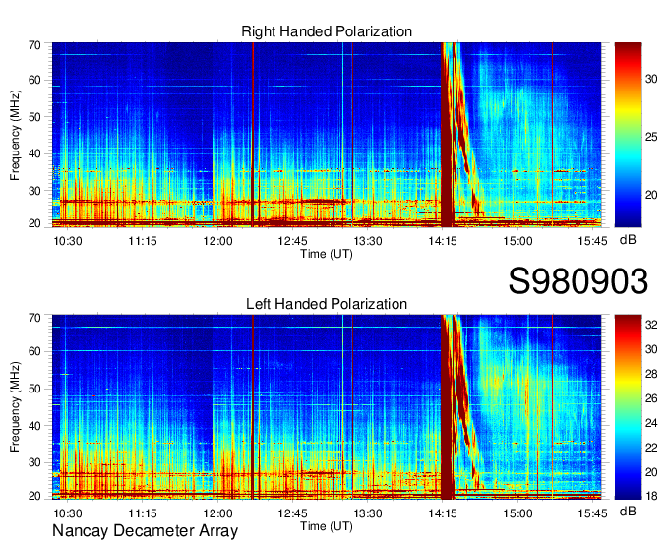Click the 12:45 tick on Left Handed time axis
The width and height of the screenshot is (669, 543).
click(x=292, y=513)
